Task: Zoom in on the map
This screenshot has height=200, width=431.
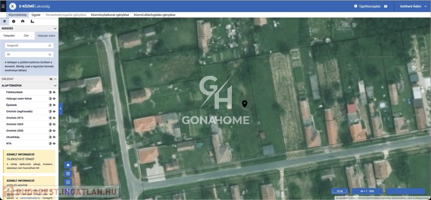Action: pos(68,174)
